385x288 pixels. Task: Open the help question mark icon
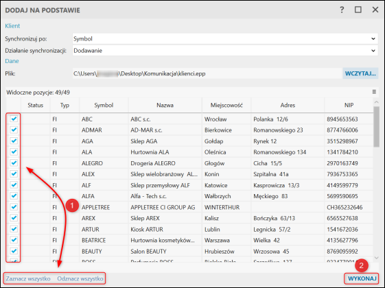[342, 10]
